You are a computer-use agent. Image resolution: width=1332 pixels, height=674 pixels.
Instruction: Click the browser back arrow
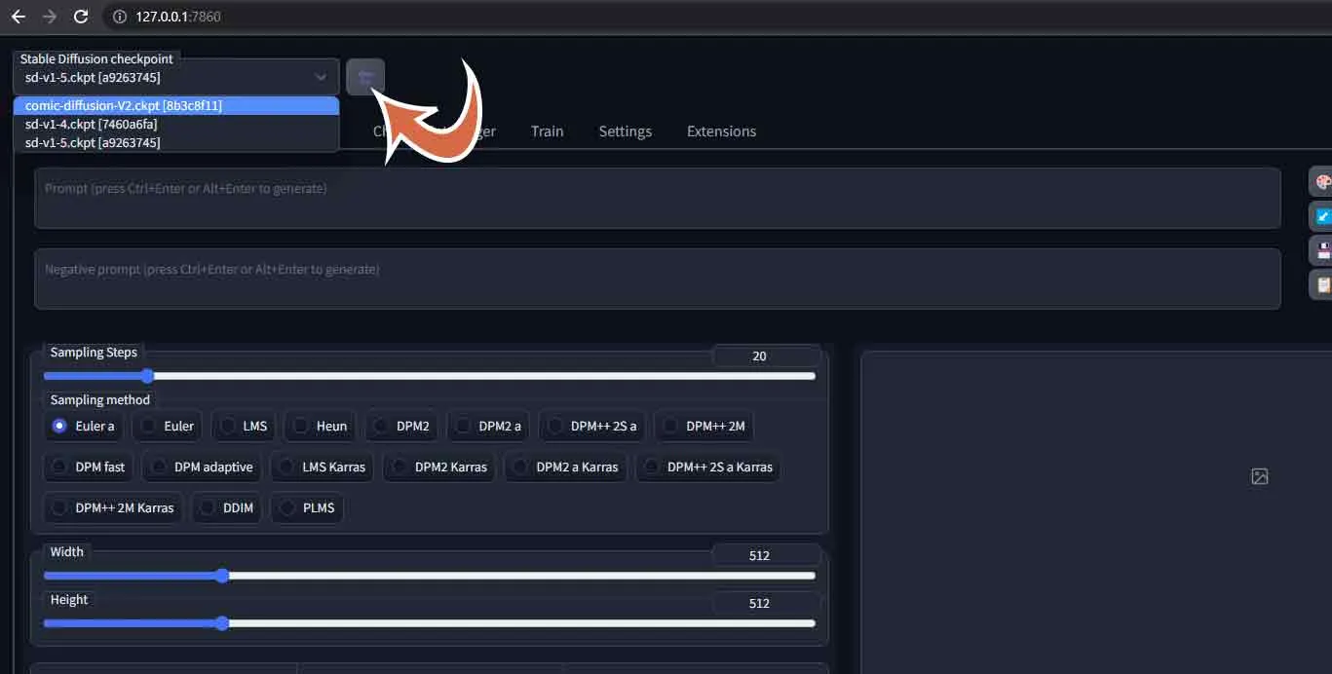(x=18, y=17)
